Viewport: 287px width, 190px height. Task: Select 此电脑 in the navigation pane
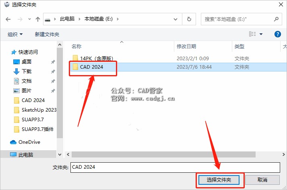tap(26, 155)
